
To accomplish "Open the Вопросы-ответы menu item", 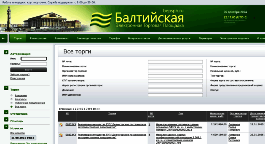I will [x=139, y=38].
